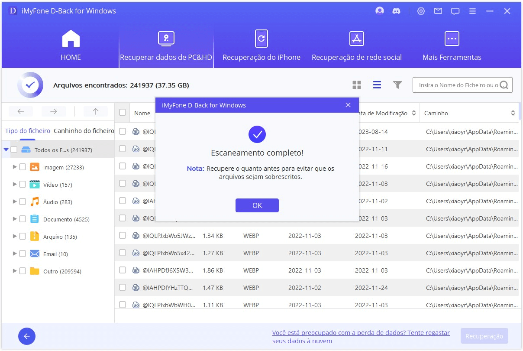Open the hamburger menu in title bar
The width and height of the screenshot is (523, 351).
[x=472, y=11]
